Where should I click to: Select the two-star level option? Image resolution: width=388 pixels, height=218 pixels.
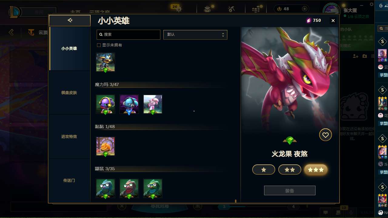coord(290,170)
